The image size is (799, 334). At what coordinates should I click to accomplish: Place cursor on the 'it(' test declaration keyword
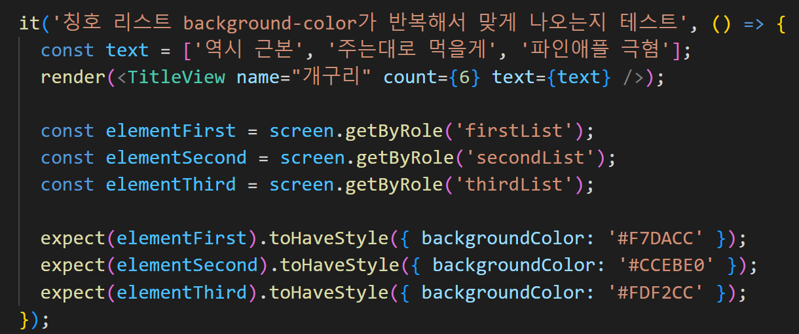(29, 24)
